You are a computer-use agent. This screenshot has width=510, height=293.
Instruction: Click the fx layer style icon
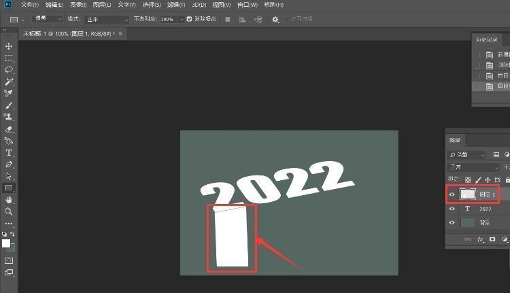481,239
